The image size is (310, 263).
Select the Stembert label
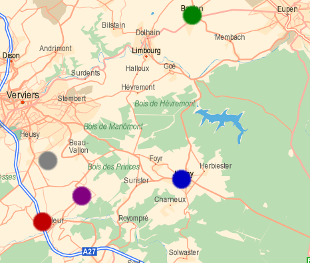pos(72,98)
